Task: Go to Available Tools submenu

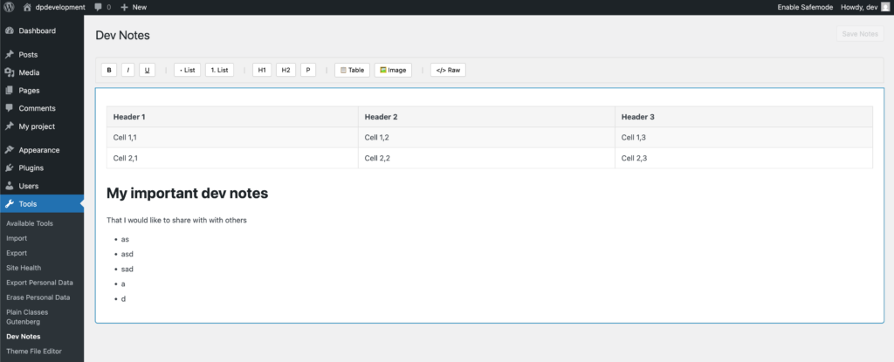Action: click(30, 223)
